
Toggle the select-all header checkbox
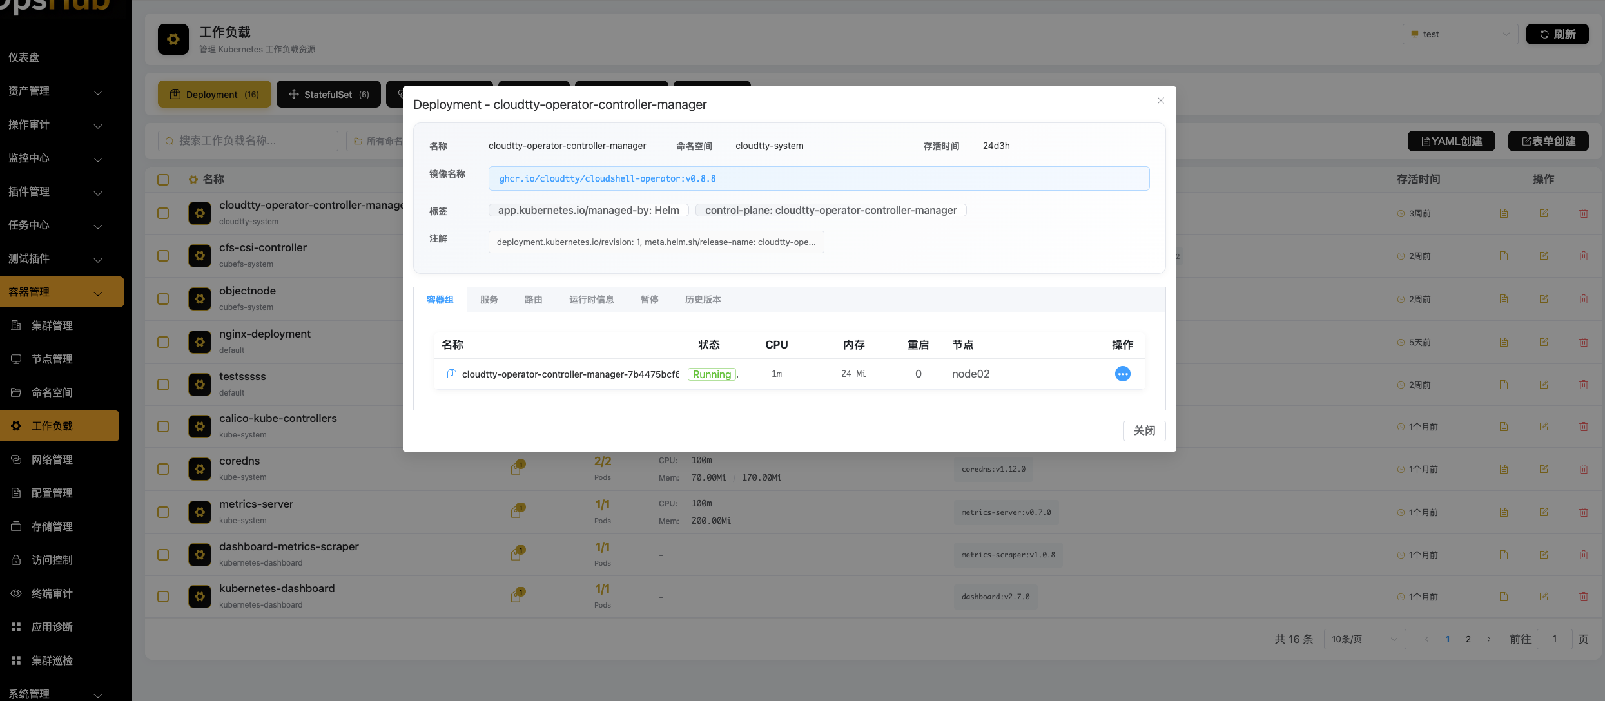pos(163,180)
